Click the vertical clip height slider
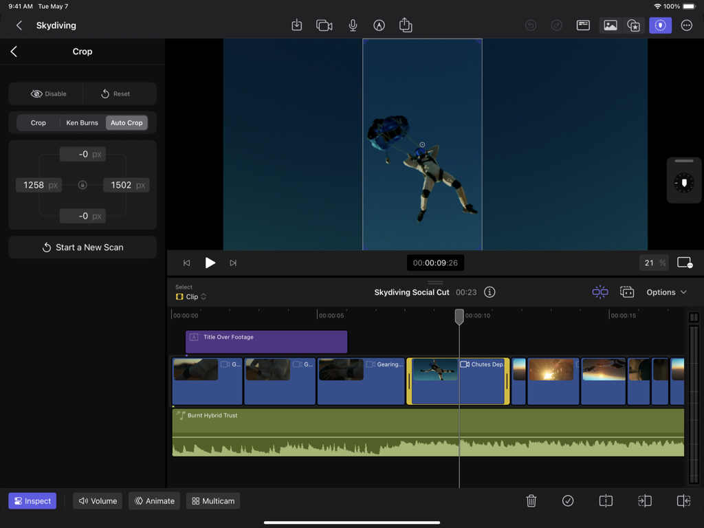The image size is (704, 528). 693,316
